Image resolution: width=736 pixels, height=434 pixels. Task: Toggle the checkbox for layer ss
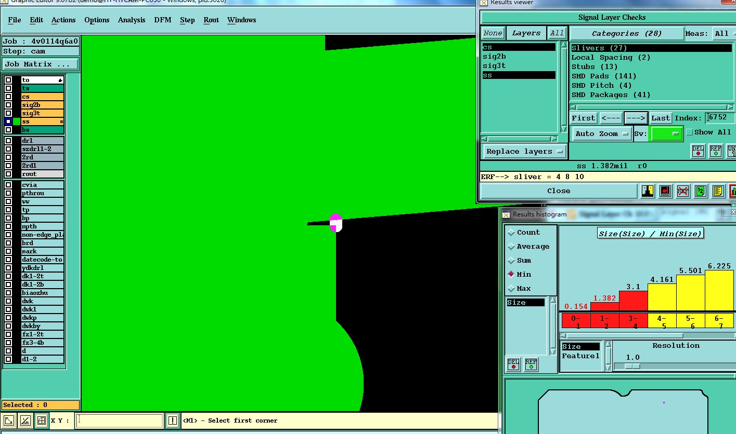coord(8,121)
